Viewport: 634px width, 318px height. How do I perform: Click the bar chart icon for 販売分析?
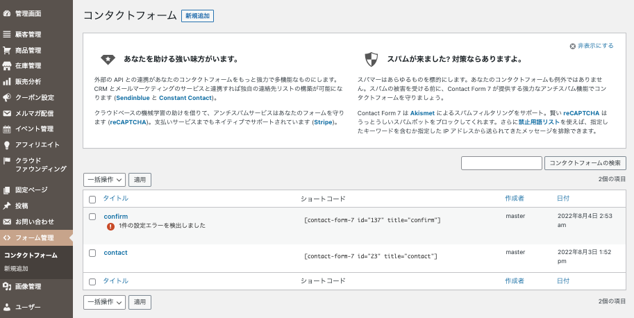pyautogui.click(x=7, y=81)
